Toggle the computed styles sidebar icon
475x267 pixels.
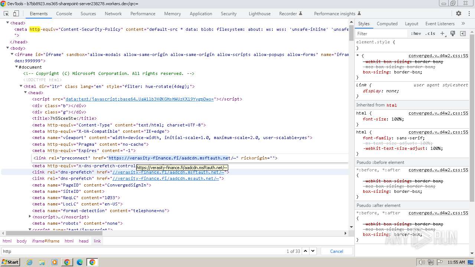pyautogui.click(x=463, y=33)
